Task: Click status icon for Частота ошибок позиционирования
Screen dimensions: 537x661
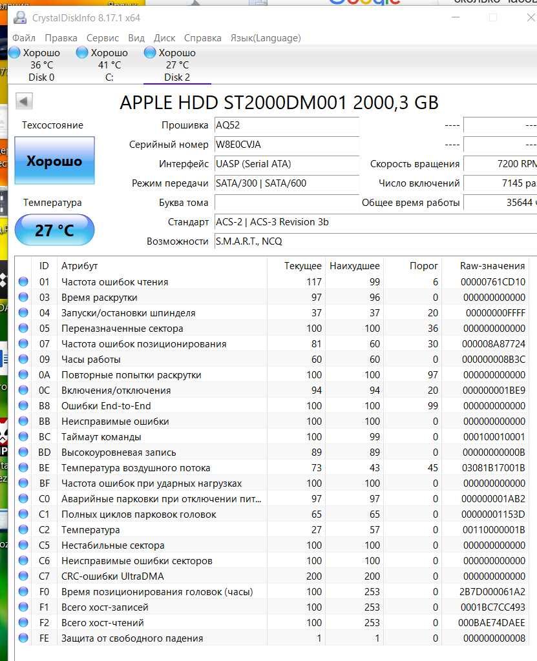Action: [23, 343]
